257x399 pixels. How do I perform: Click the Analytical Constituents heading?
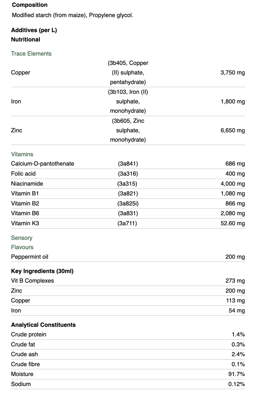click(x=43, y=325)
